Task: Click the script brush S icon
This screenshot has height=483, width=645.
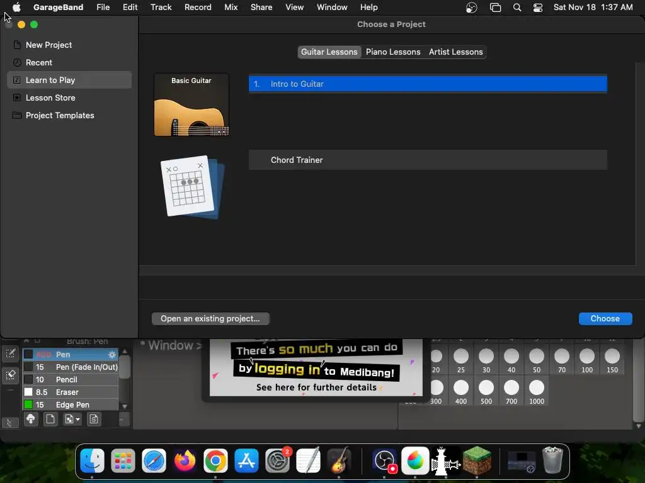Action: pyautogui.click(x=94, y=419)
